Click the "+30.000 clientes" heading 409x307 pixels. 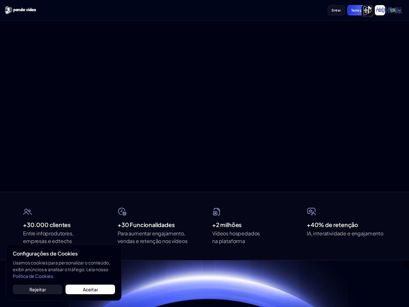tap(47, 225)
